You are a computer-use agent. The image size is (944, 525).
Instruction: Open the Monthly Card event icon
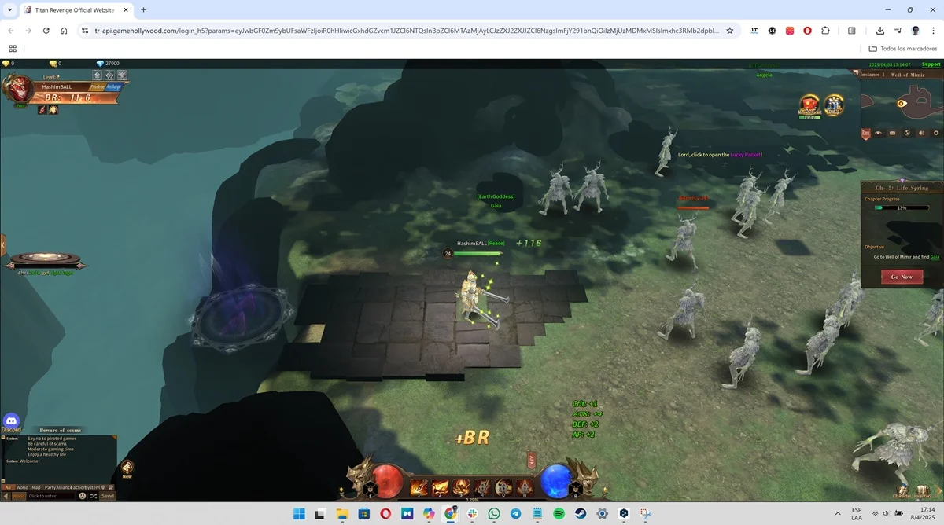pyautogui.click(x=808, y=104)
